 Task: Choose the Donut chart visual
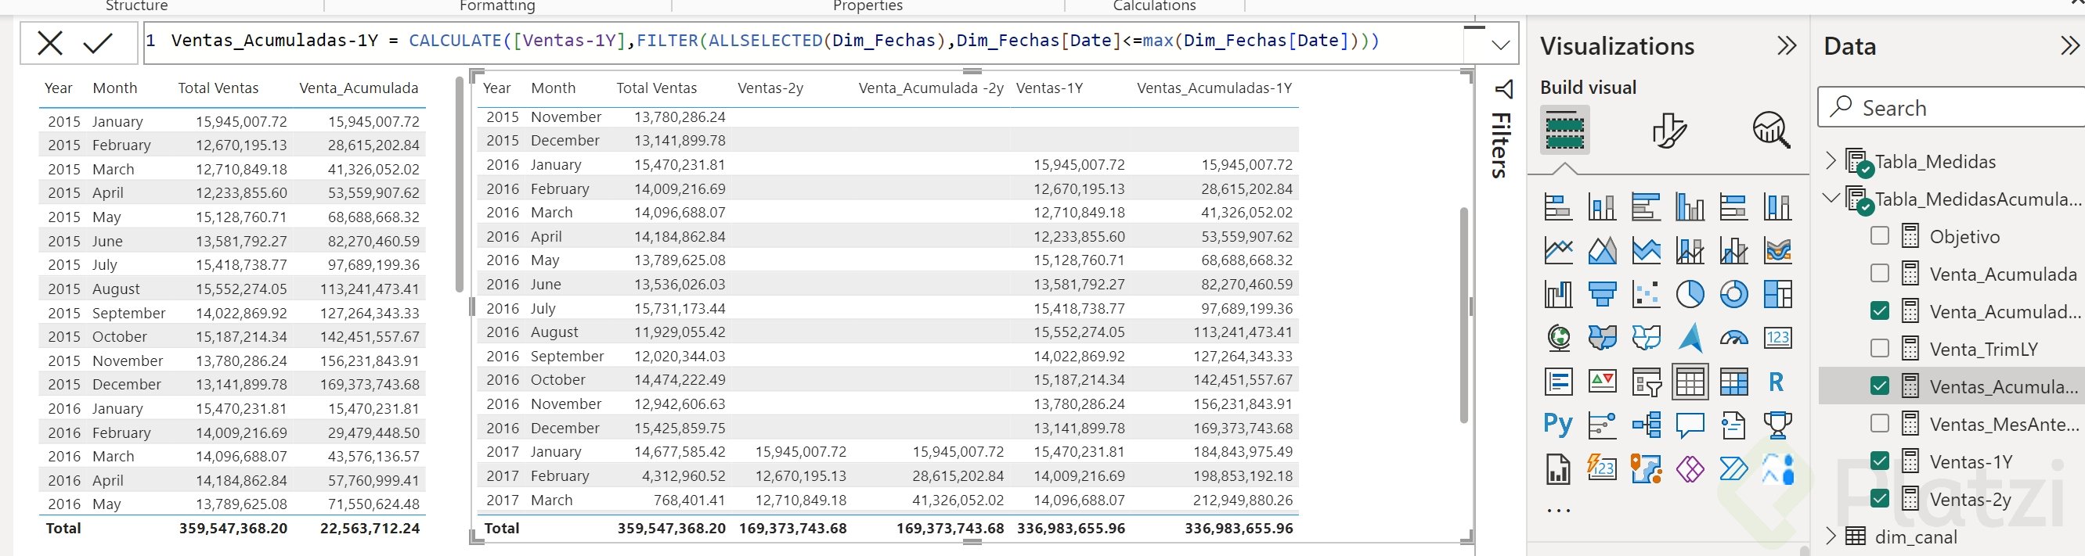pyautogui.click(x=1733, y=294)
